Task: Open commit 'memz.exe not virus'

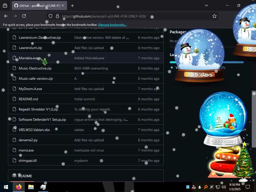Action: point(89,150)
